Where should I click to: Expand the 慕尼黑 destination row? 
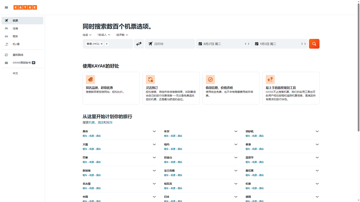pos(317,171)
